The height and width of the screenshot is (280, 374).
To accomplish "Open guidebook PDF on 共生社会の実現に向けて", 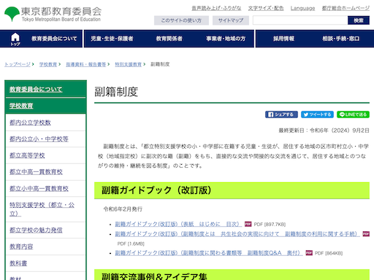I will point(237,234).
